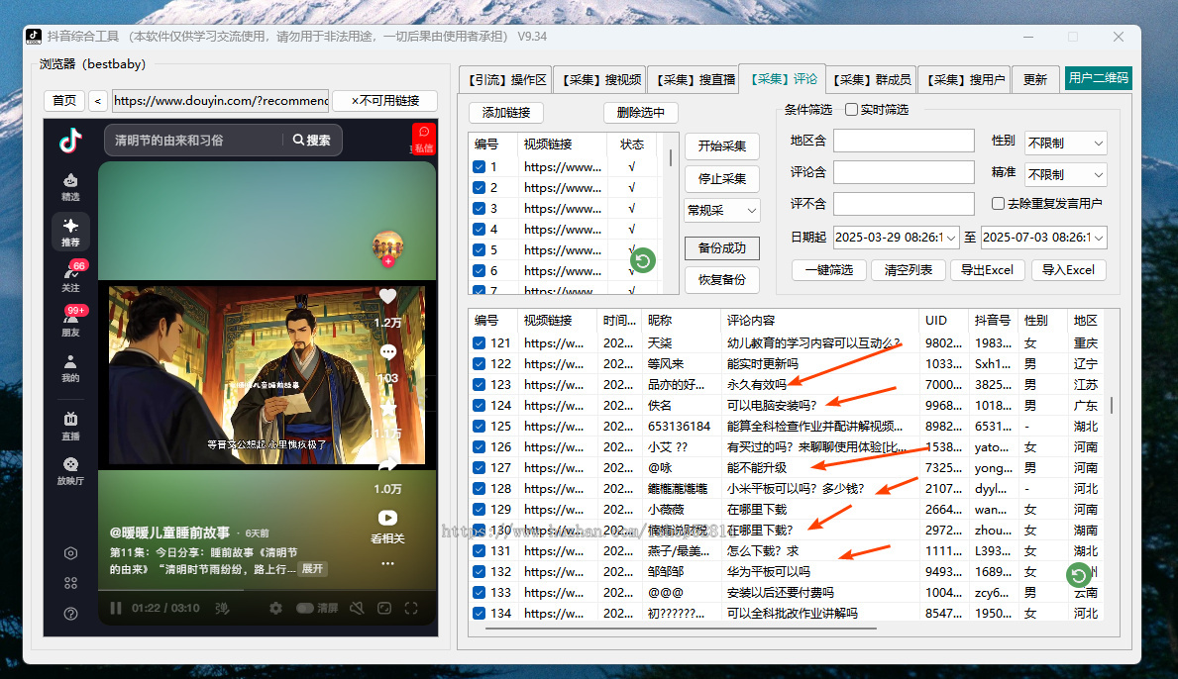This screenshot has height=679, width=1178.
Task: Open the three-dots more options on video
Action: click(387, 563)
